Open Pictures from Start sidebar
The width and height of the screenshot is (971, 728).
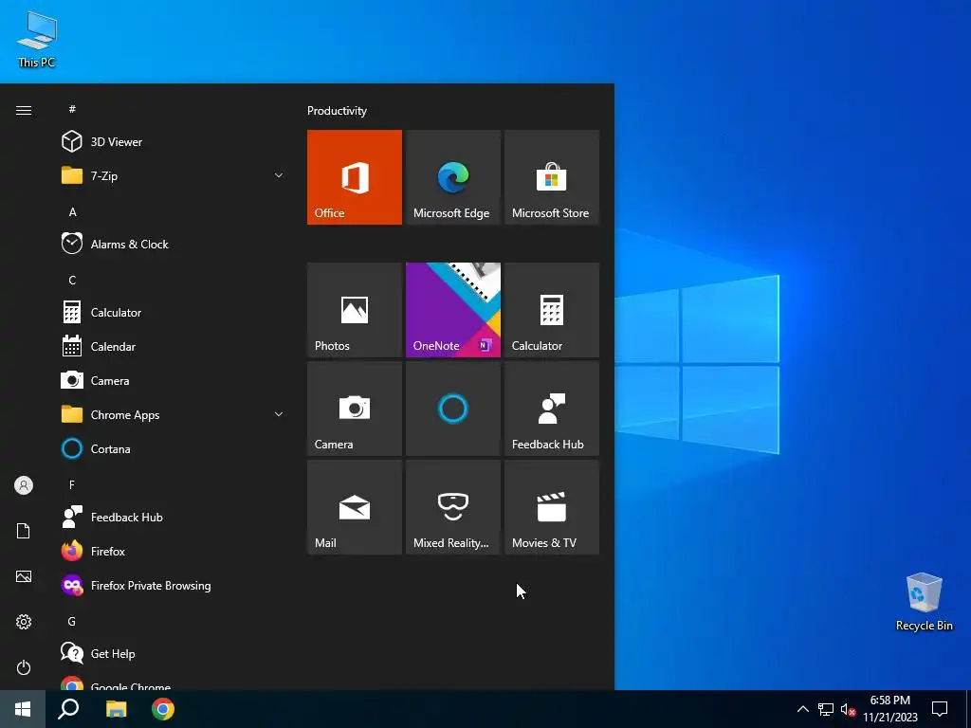pyautogui.click(x=24, y=576)
